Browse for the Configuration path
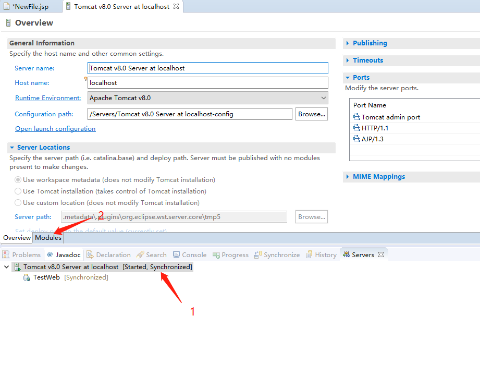This screenshot has height=376, width=480. (x=311, y=114)
